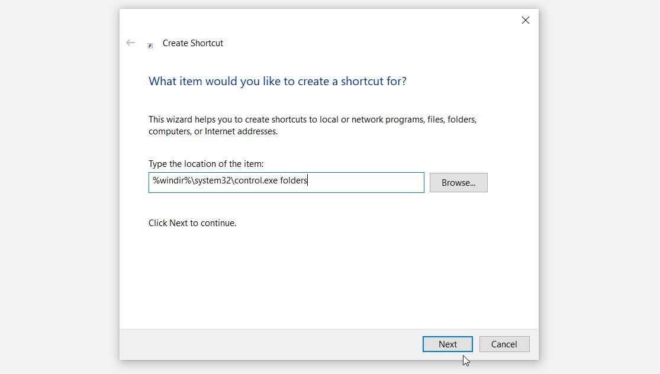Close the Create Shortcut dialog
Screen dimensions: 660x374
click(x=525, y=20)
